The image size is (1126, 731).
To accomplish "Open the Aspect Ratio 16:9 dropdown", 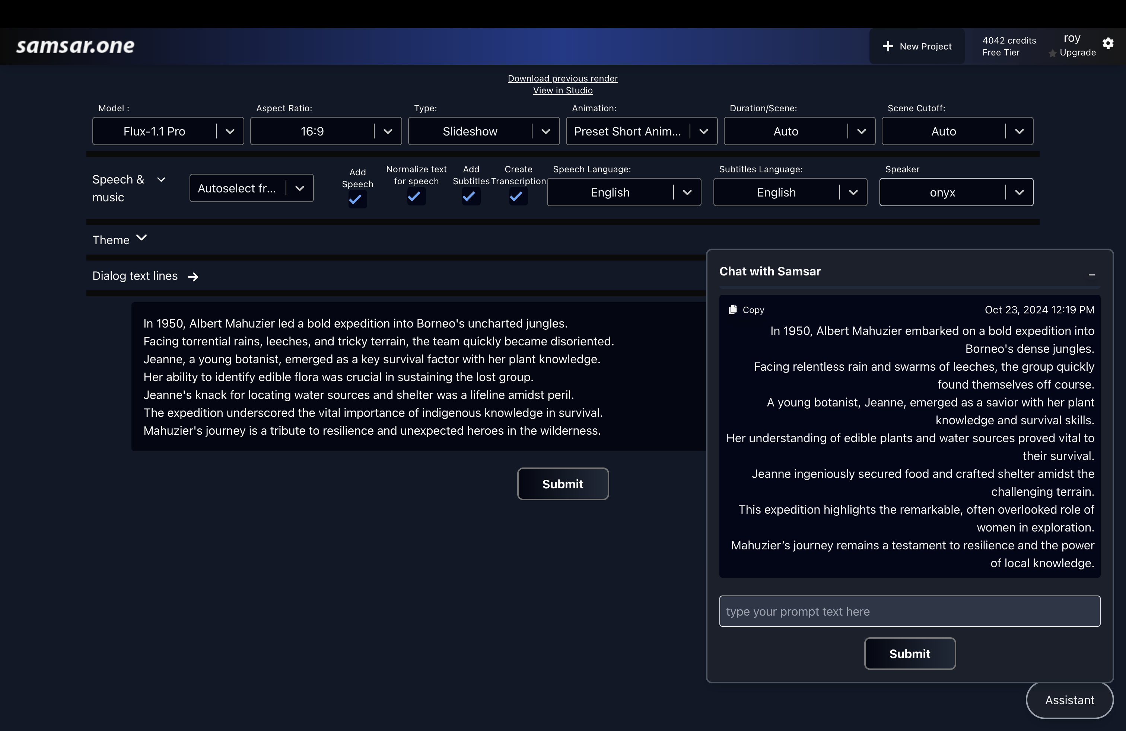I will click(x=325, y=131).
